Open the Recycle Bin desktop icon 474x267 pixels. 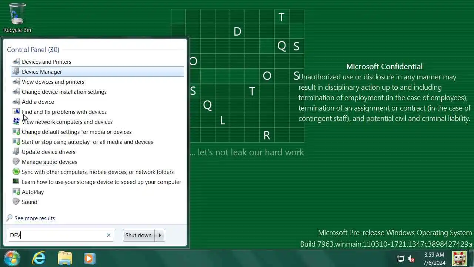[x=17, y=17]
